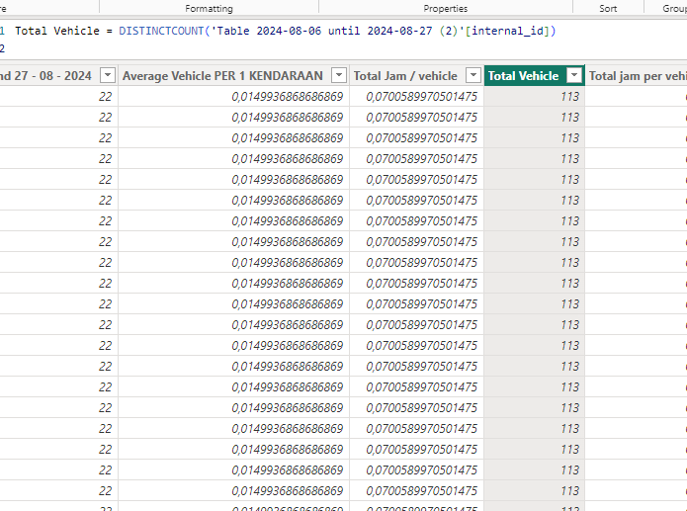Open filter dropdown for Average Vehicle PER 1 KENDARAAN
The height and width of the screenshot is (511, 687).
[x=339, y=75]
